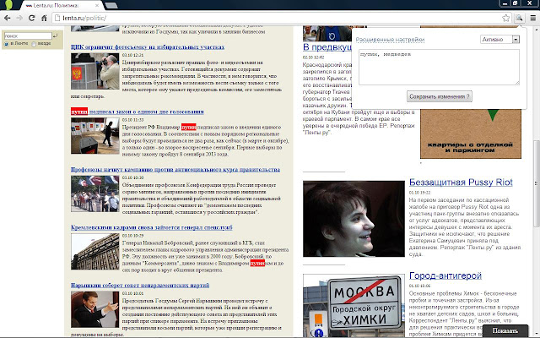This screenshot has height=338, width=540.
Task: Click the page vertical scrollbar
Action: (x=537, y=183)
